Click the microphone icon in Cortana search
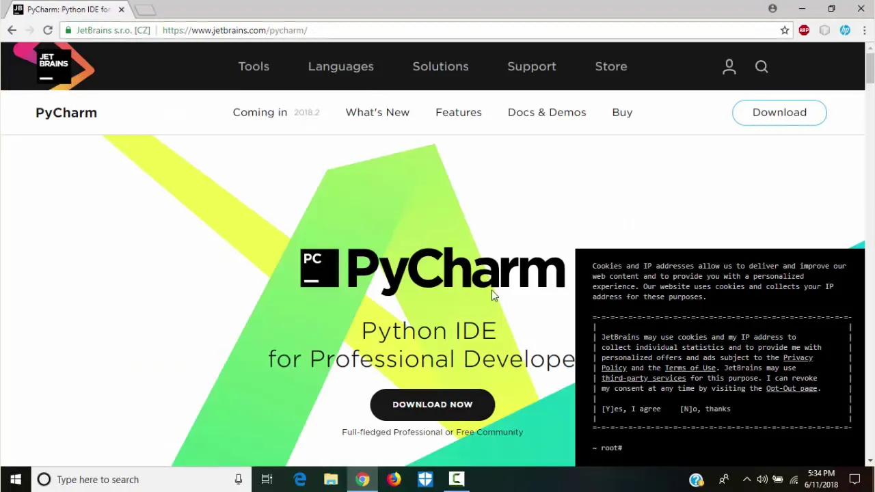Viewport: 875px width, 492px height. (x=239, y=480)
